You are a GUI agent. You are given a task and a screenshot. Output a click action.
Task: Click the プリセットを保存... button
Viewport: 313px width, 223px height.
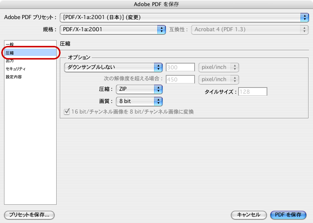29,215
